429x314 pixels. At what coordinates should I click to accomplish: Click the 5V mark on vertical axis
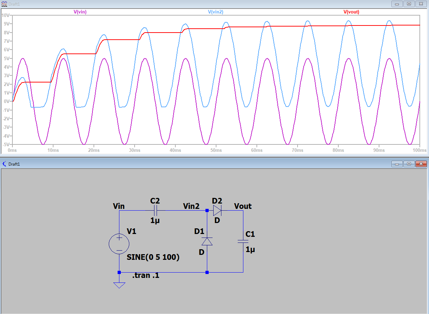coord(7,58)
